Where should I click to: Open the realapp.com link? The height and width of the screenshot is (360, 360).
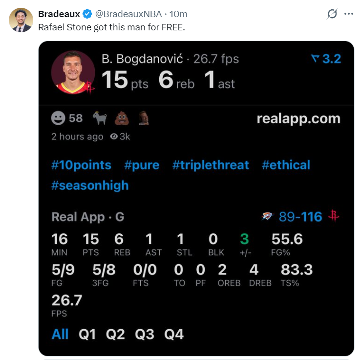pyautogui.click(x=298, y=119)
